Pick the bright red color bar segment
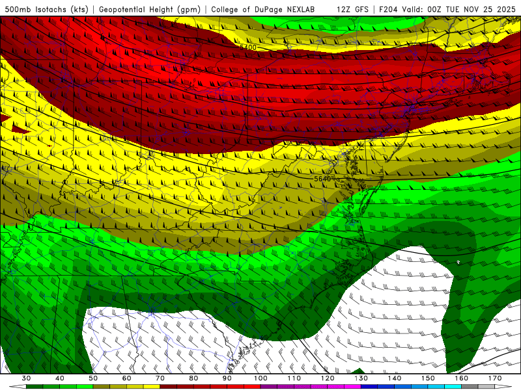Viewport: 521px width, 390px height. point(253,387)
